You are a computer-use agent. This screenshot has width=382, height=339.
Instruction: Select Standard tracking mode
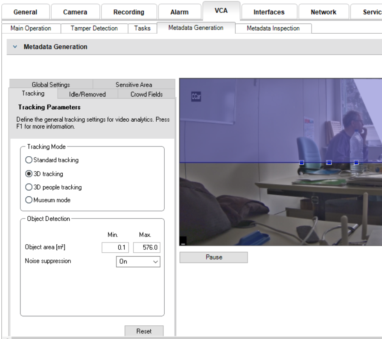pyautogui.click(x=29, y=160)
